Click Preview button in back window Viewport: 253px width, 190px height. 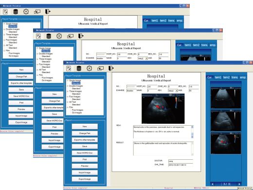pyautogui.click(x=21, y=109)
